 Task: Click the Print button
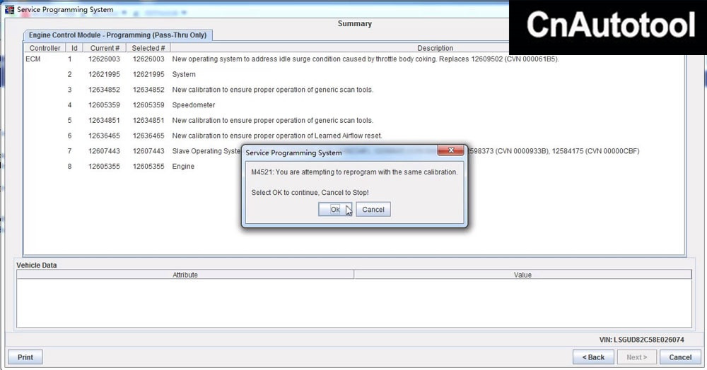(x=25, y=357)
